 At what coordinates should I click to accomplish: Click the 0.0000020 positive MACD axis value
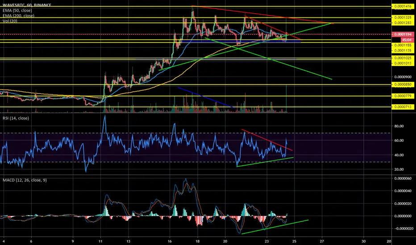click(403, 204)
